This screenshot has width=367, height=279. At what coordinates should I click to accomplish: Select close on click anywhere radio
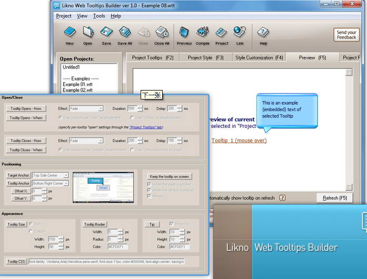pos(132,150)
